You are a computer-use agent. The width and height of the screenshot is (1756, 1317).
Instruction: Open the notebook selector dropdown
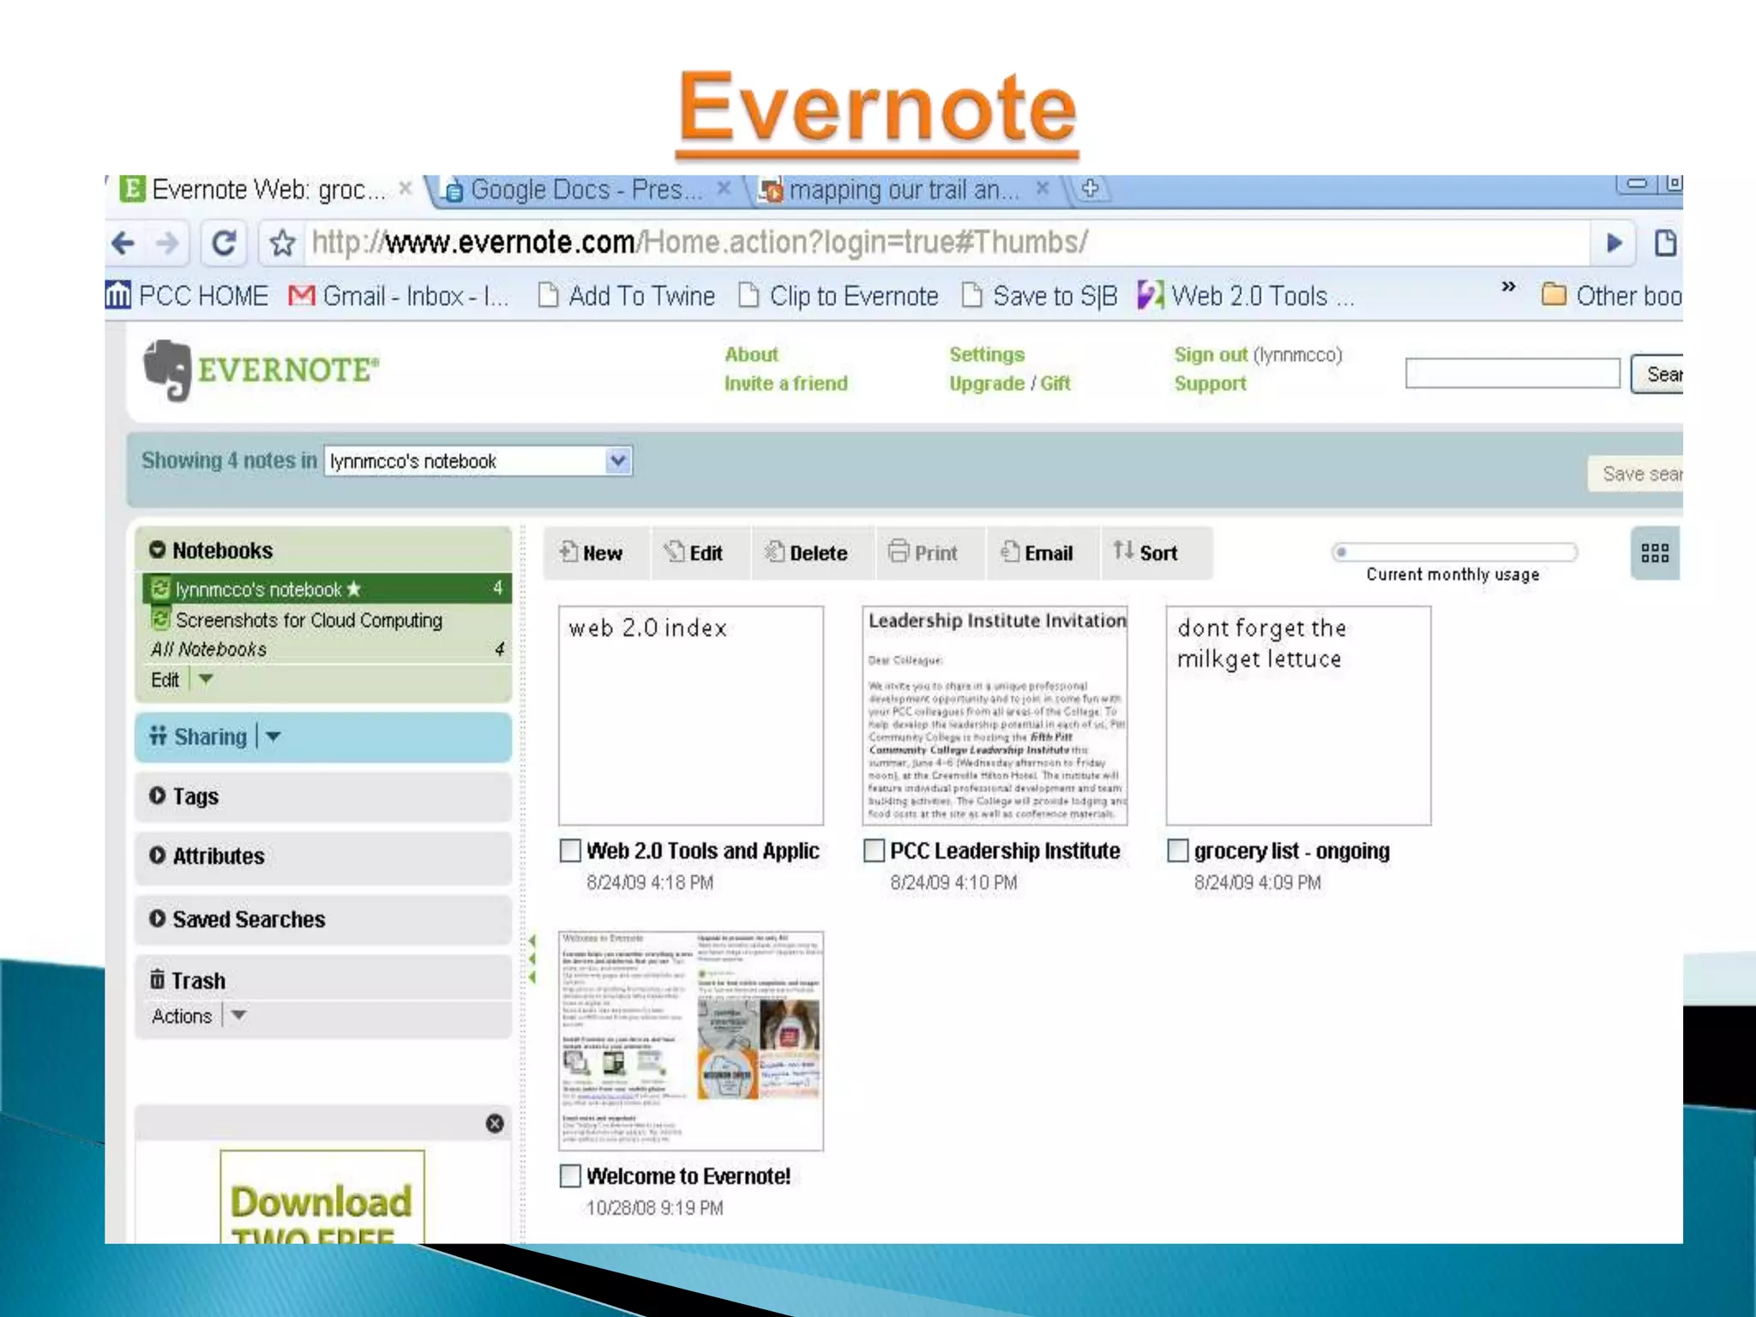point(618,461)
